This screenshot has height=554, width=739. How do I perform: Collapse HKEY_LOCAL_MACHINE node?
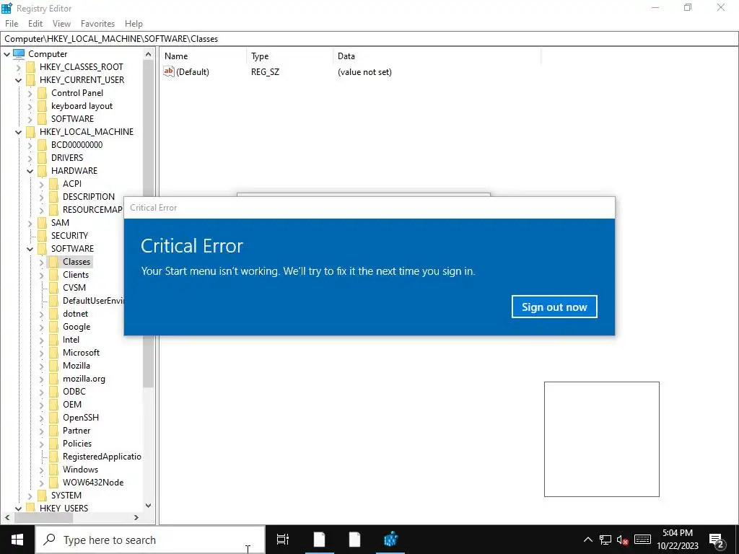(18, 132)
